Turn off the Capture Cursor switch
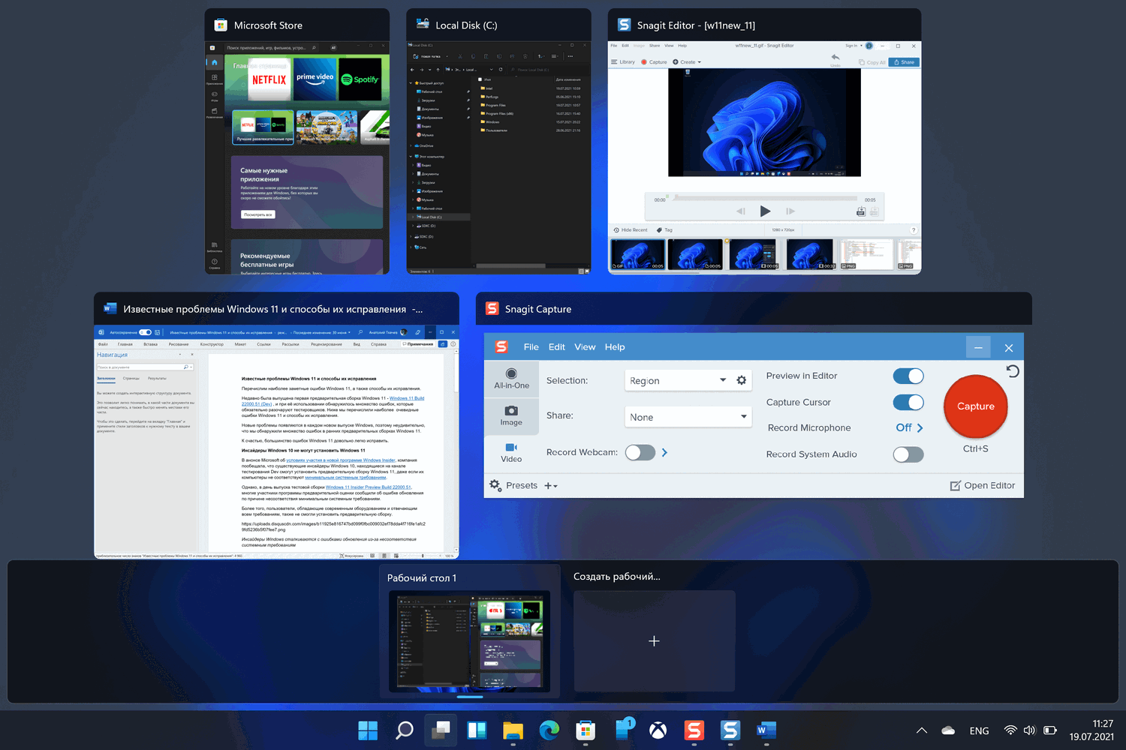Screen dimensions: 1126x750 tap(908, 403)
